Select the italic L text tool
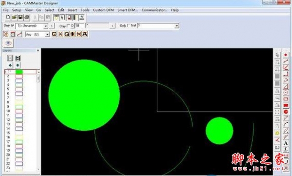Viewport: 292px width, 176px height. (286, 149)
